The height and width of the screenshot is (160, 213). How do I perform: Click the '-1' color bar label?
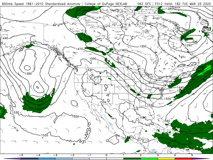89,155
